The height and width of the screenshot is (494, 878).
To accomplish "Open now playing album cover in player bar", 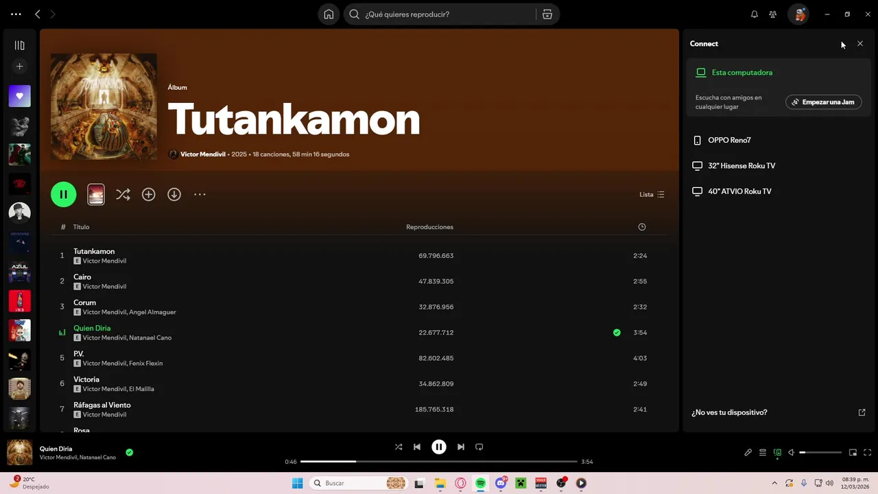I will click(20, 453).
